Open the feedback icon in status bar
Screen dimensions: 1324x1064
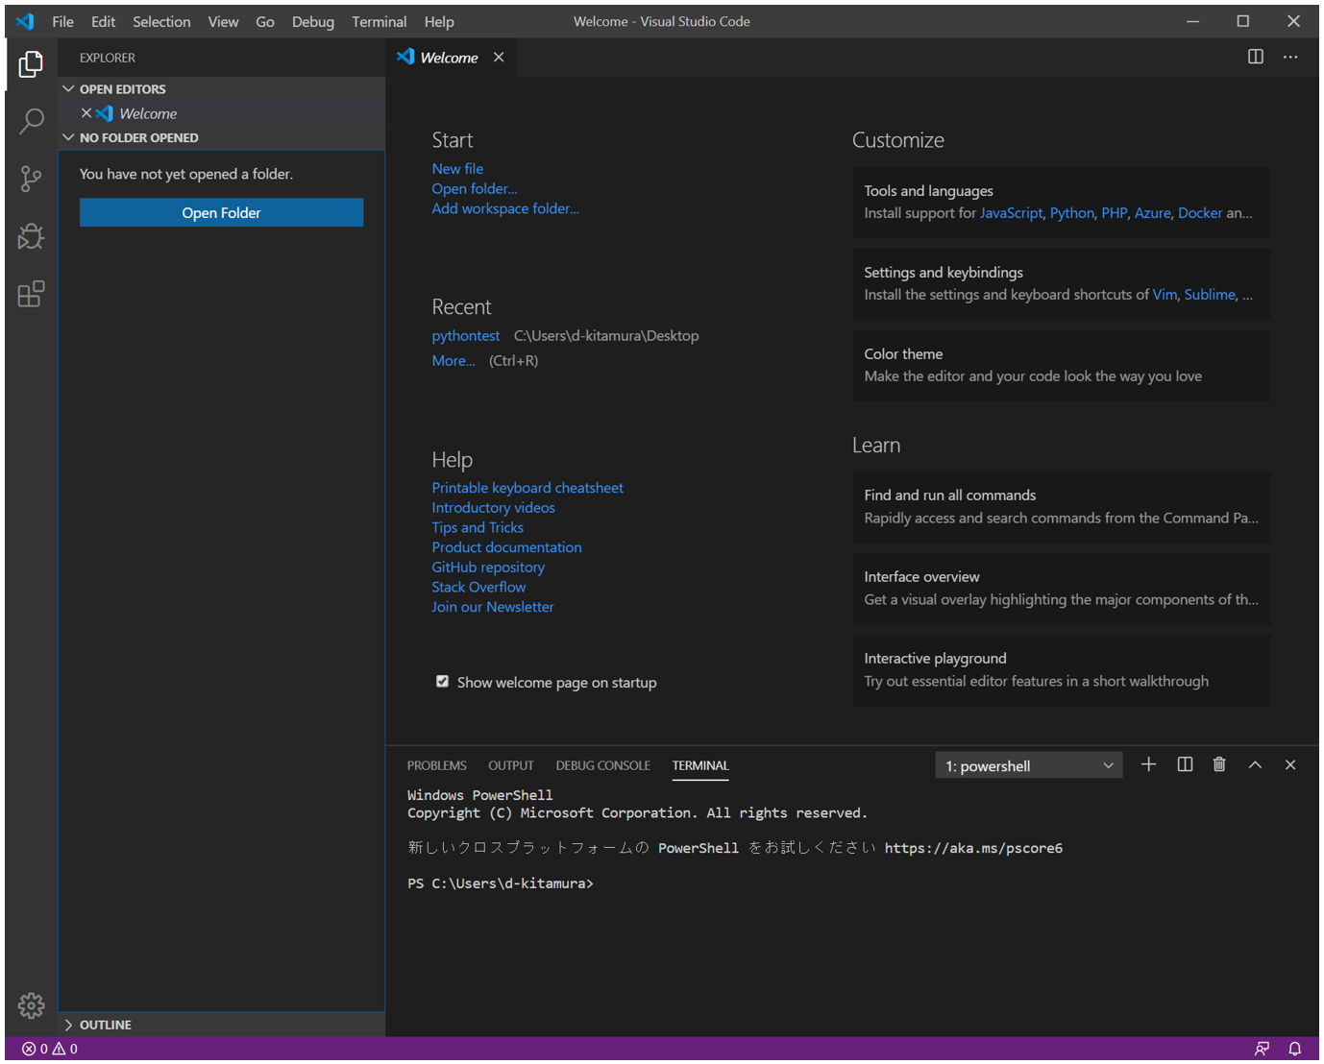[1262, 1049]
